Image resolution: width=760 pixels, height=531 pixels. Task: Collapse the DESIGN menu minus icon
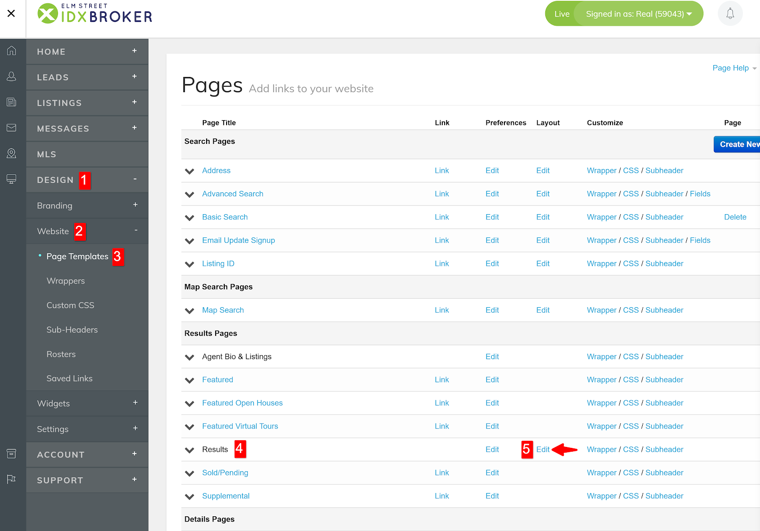tap(135, 179)
